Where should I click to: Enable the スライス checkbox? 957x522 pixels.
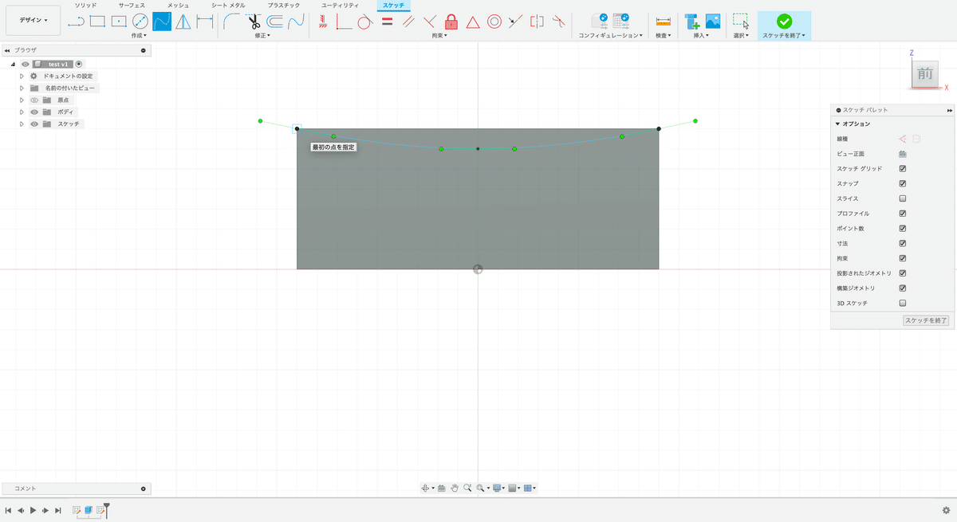903,198
